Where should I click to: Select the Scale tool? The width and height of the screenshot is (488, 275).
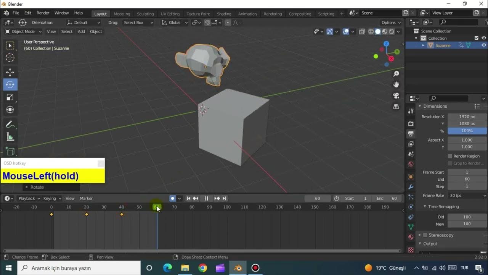10,97
